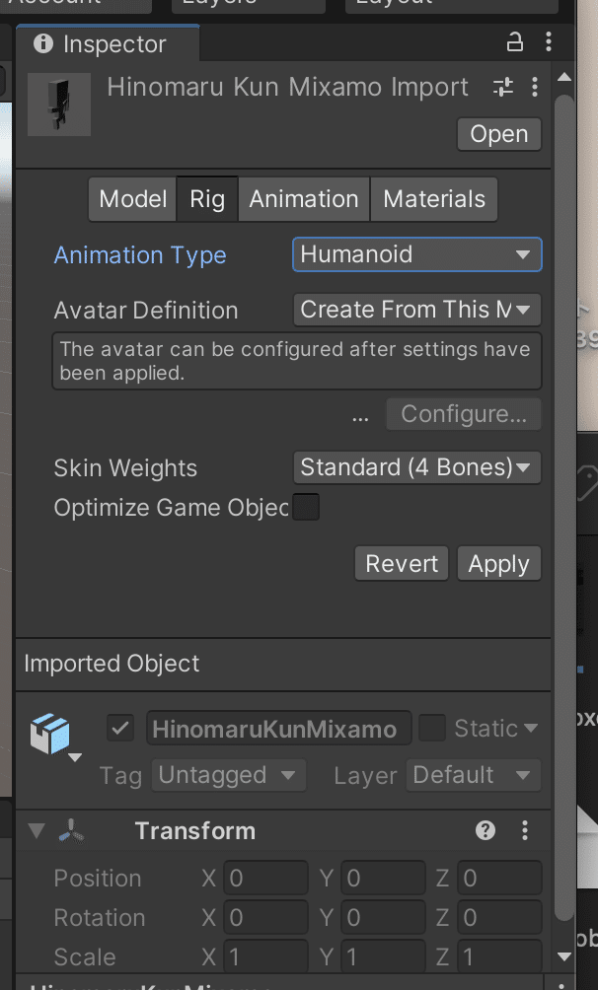Click the Rotation Z field
598x990 pixels.
pyautogui.click(x=499, y=917)
